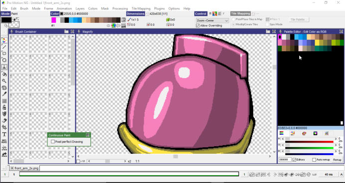Select the Rectangle tool in left toolbar
Viewport: 345px width, 183px height.
(x=4, y=53)
